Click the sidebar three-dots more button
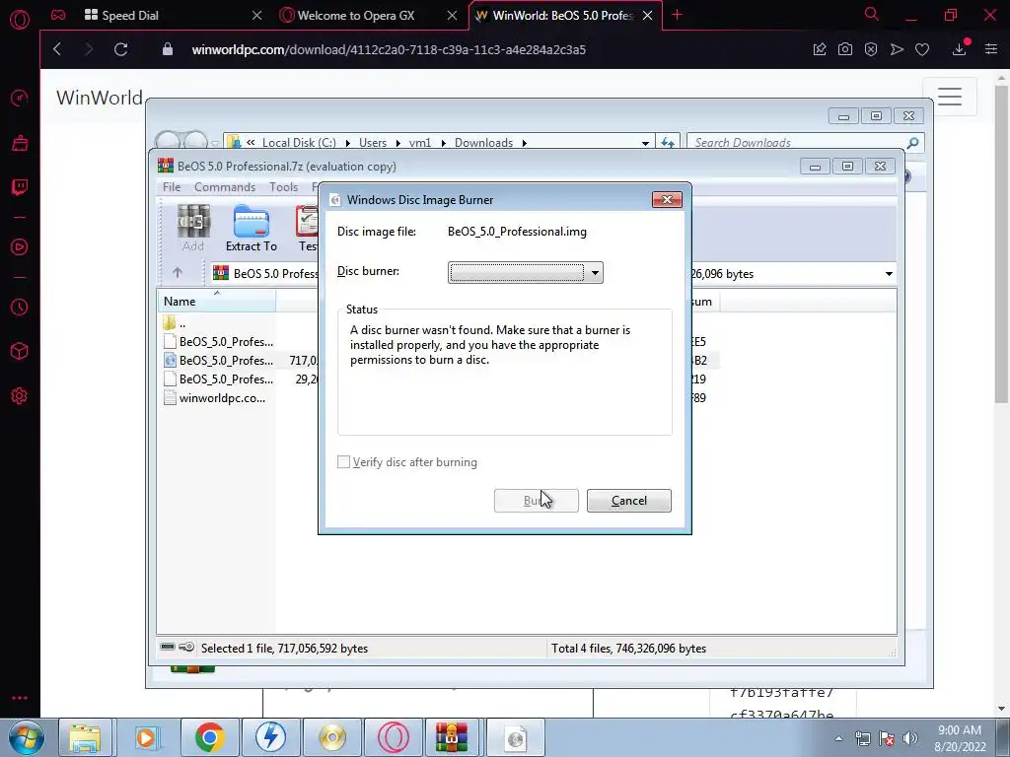 click(20, 698)
